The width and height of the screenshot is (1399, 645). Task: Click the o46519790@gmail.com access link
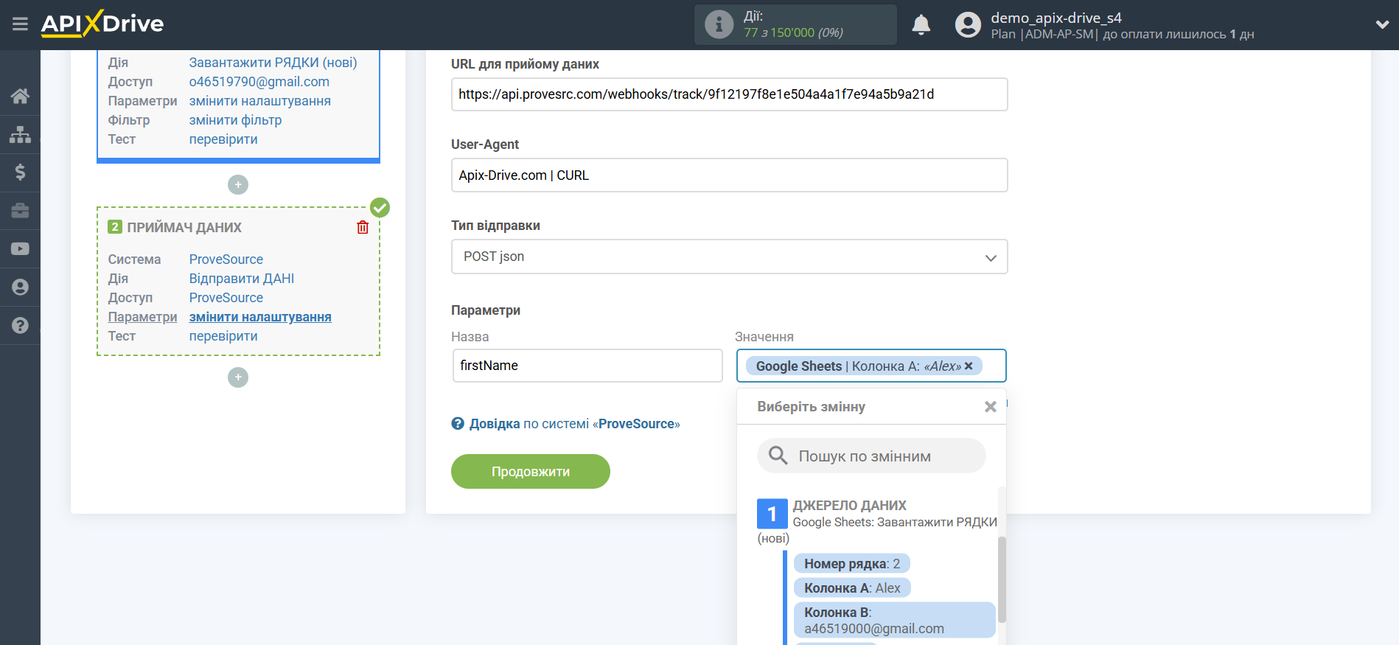(259, 82)
